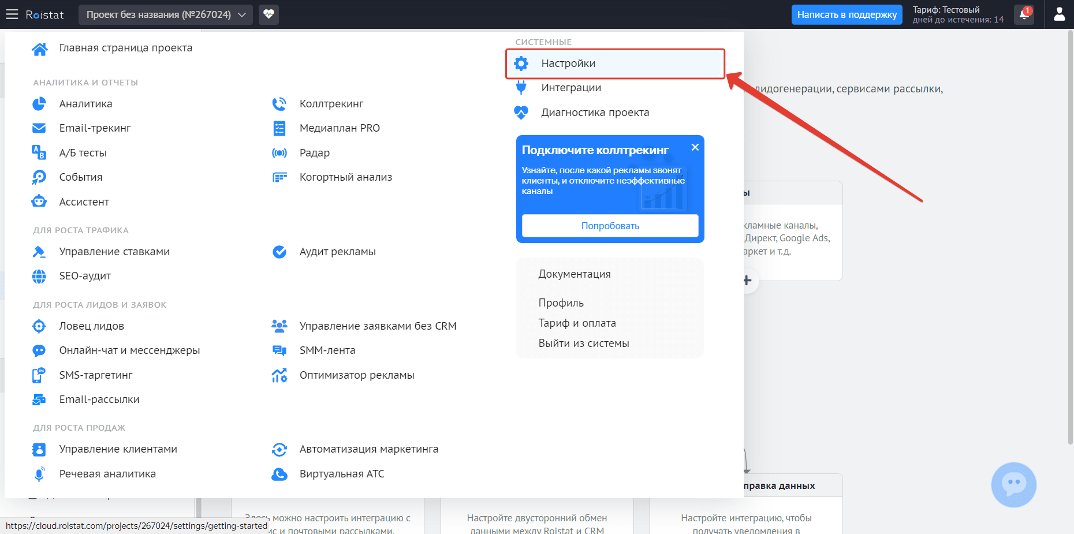Close the Подключите коллтрекинг banner
The height and width of the screenshot is (534, 1074).
tap(695, 147)
